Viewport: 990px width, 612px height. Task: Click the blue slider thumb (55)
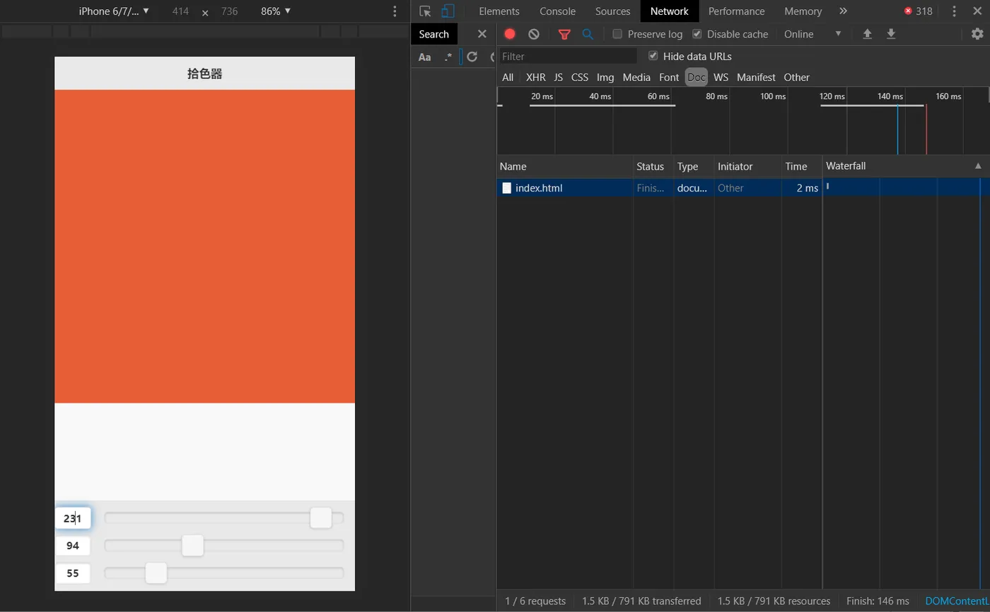(x=156, y=572)
